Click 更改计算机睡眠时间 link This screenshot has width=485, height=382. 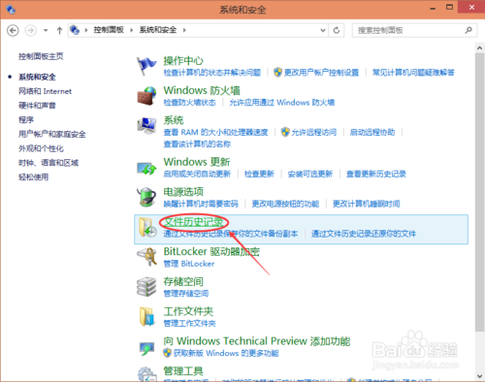pos(366,204)
